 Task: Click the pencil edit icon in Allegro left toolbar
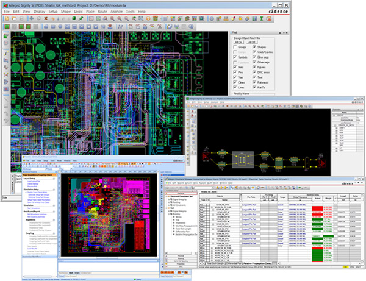6,53
